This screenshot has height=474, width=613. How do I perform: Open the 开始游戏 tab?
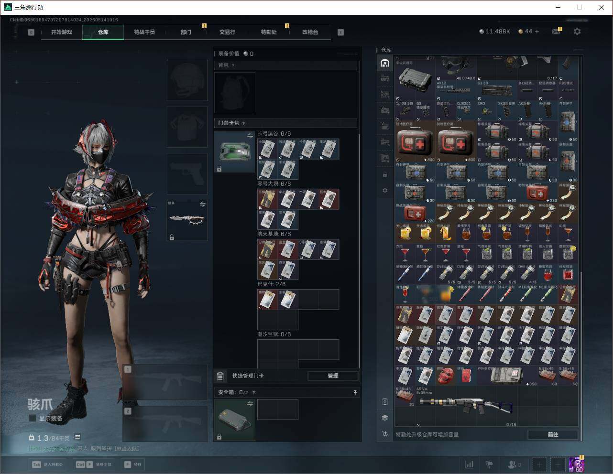coord(62,32)
